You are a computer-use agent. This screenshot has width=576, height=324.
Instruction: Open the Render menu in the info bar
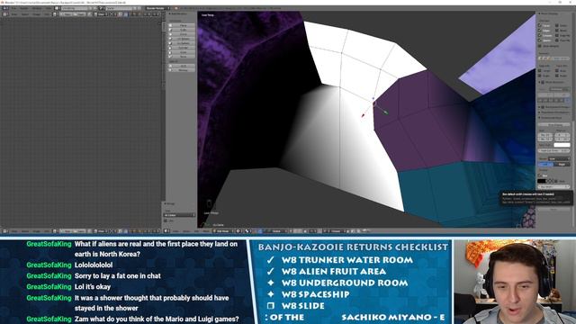coord(24,8)
